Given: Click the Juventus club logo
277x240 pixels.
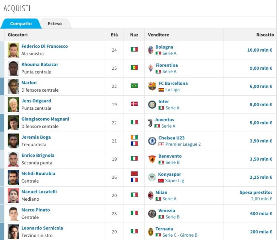Looking at the screenshot, I should click(x=150, y=123).
